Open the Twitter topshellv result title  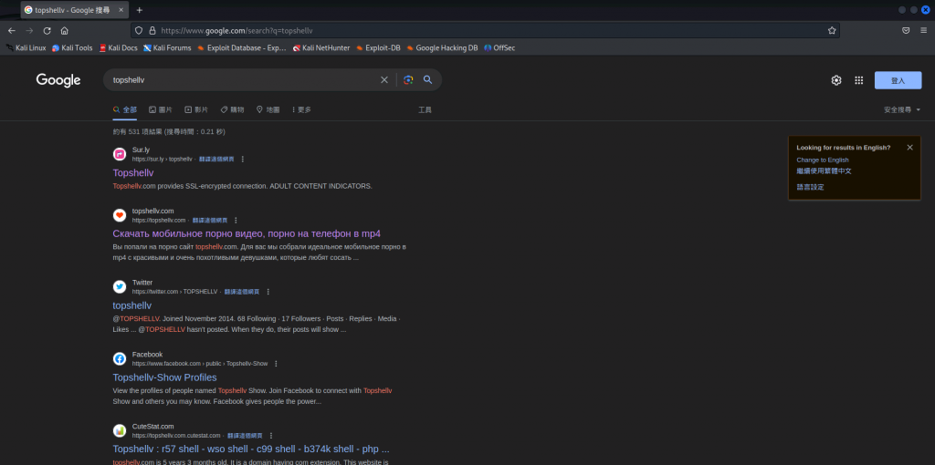[x=131, y=305]
